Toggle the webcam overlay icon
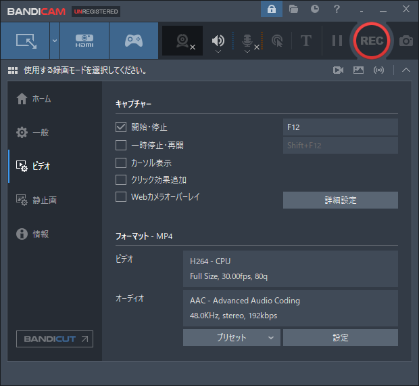Image resolution: width=419 pixels, height=386 pixels. coord(182,41)
